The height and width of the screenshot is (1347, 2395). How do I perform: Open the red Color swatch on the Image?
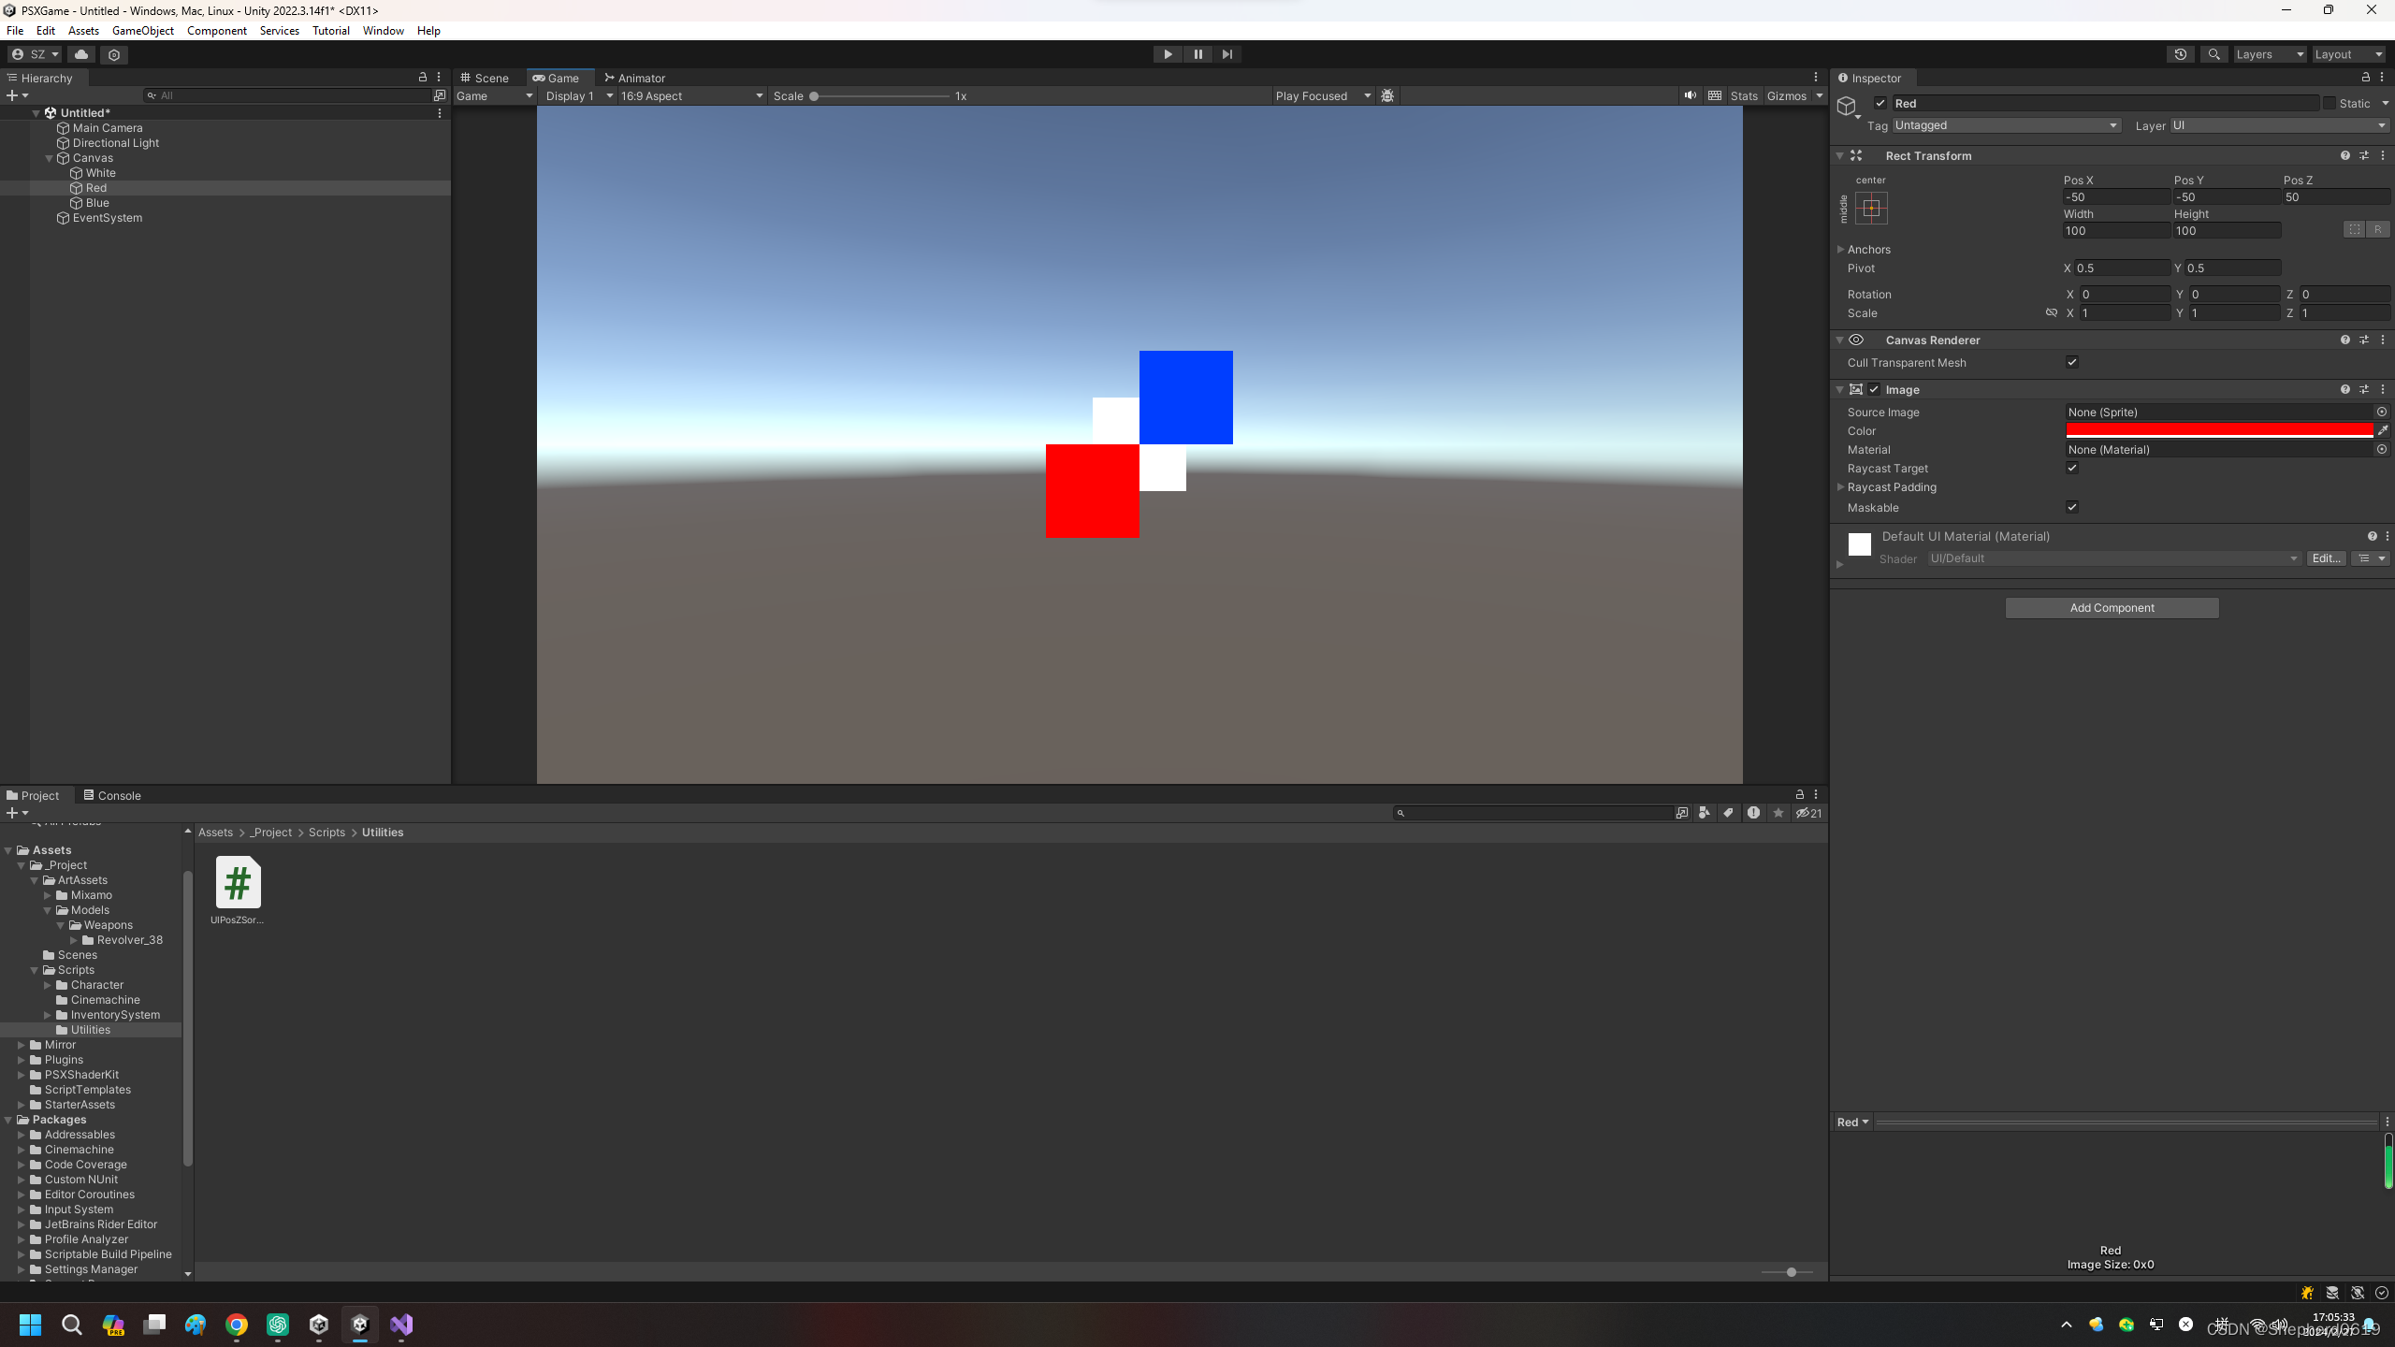coord(2217,430)
